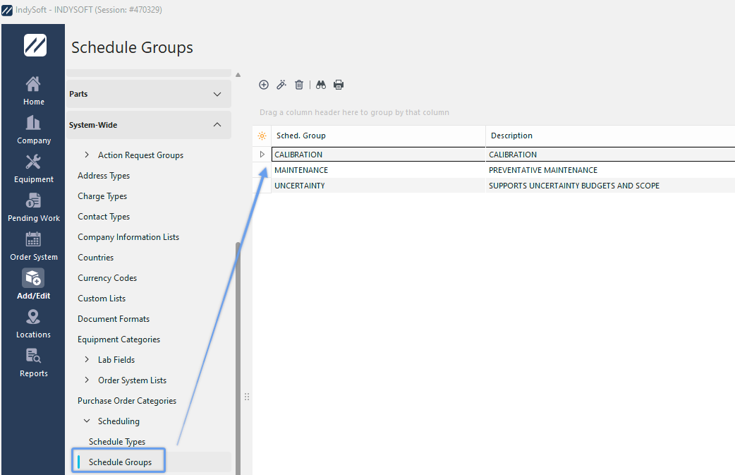This screenshot has height=475, width=735.
Task: Select the CALIBRATION sched group cell
Action: [378, 155]
